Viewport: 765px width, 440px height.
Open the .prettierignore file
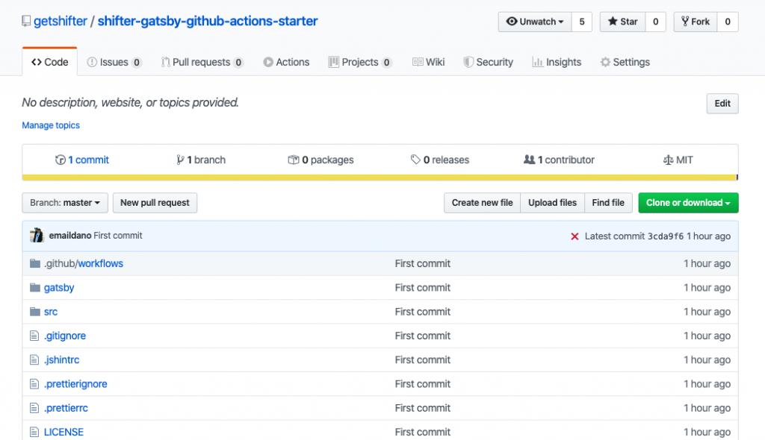tap(75, 384)
